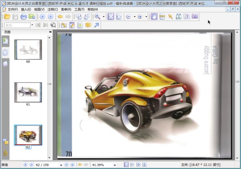Image resolution: width=241 pixels, height=169 pixels.
Task: Open the zoom percentage dropdown
Action: pos(114,165)
